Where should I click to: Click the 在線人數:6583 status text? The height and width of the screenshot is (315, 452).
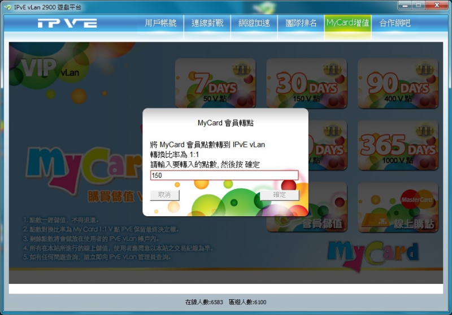click(204, 302)
